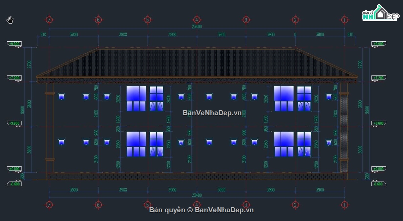Screen dimensions: 403x221
Task: Click the pan hand cursor icon
Action: click(x=10, y=20)
